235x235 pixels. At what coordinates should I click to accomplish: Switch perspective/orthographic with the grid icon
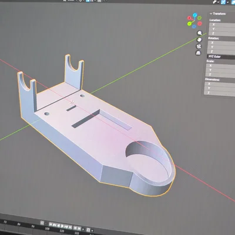click(198, 53)
